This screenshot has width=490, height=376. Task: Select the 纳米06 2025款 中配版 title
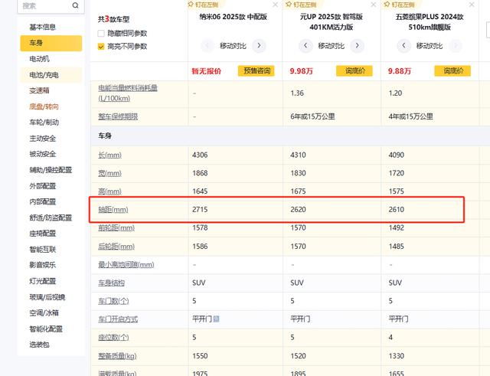pyautogui.click(x=233, y=17)
